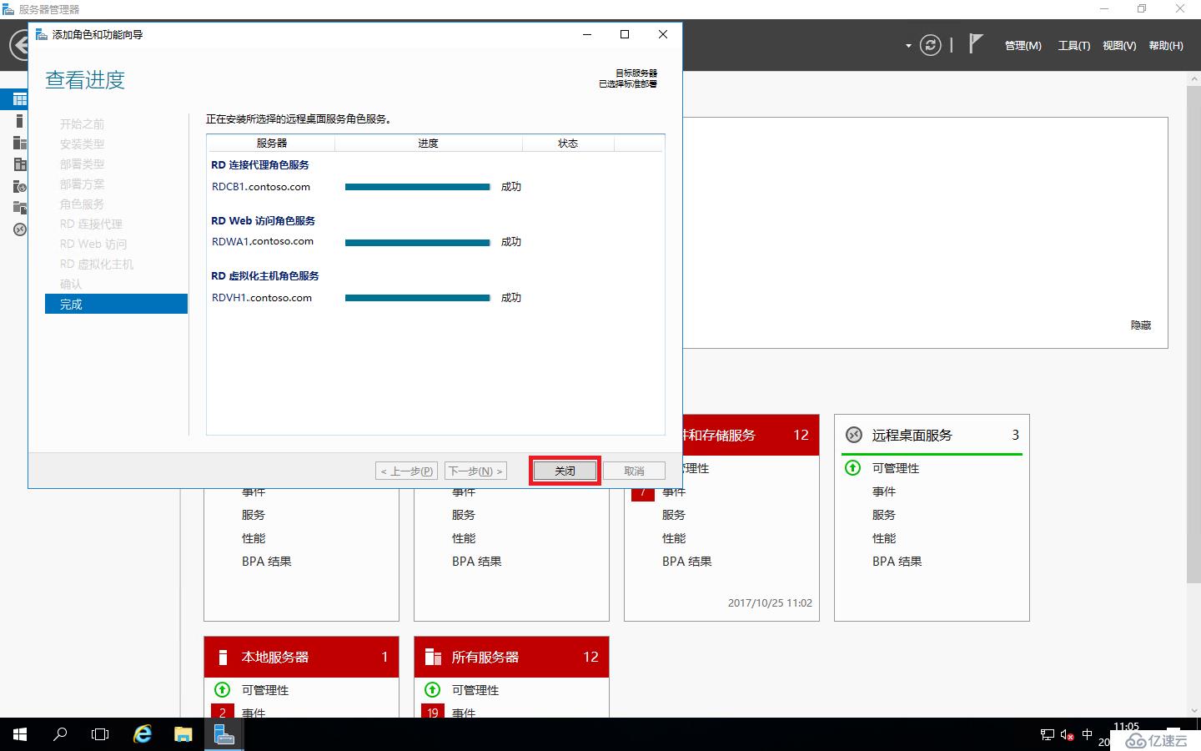1201x751 pixels.
Task: Open File Explorer from taskbar
Action: coord(183,734)
